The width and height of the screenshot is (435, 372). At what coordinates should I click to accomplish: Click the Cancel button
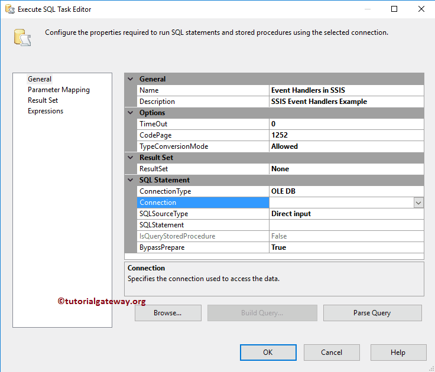pyautogui.click(x=332, y=353)
